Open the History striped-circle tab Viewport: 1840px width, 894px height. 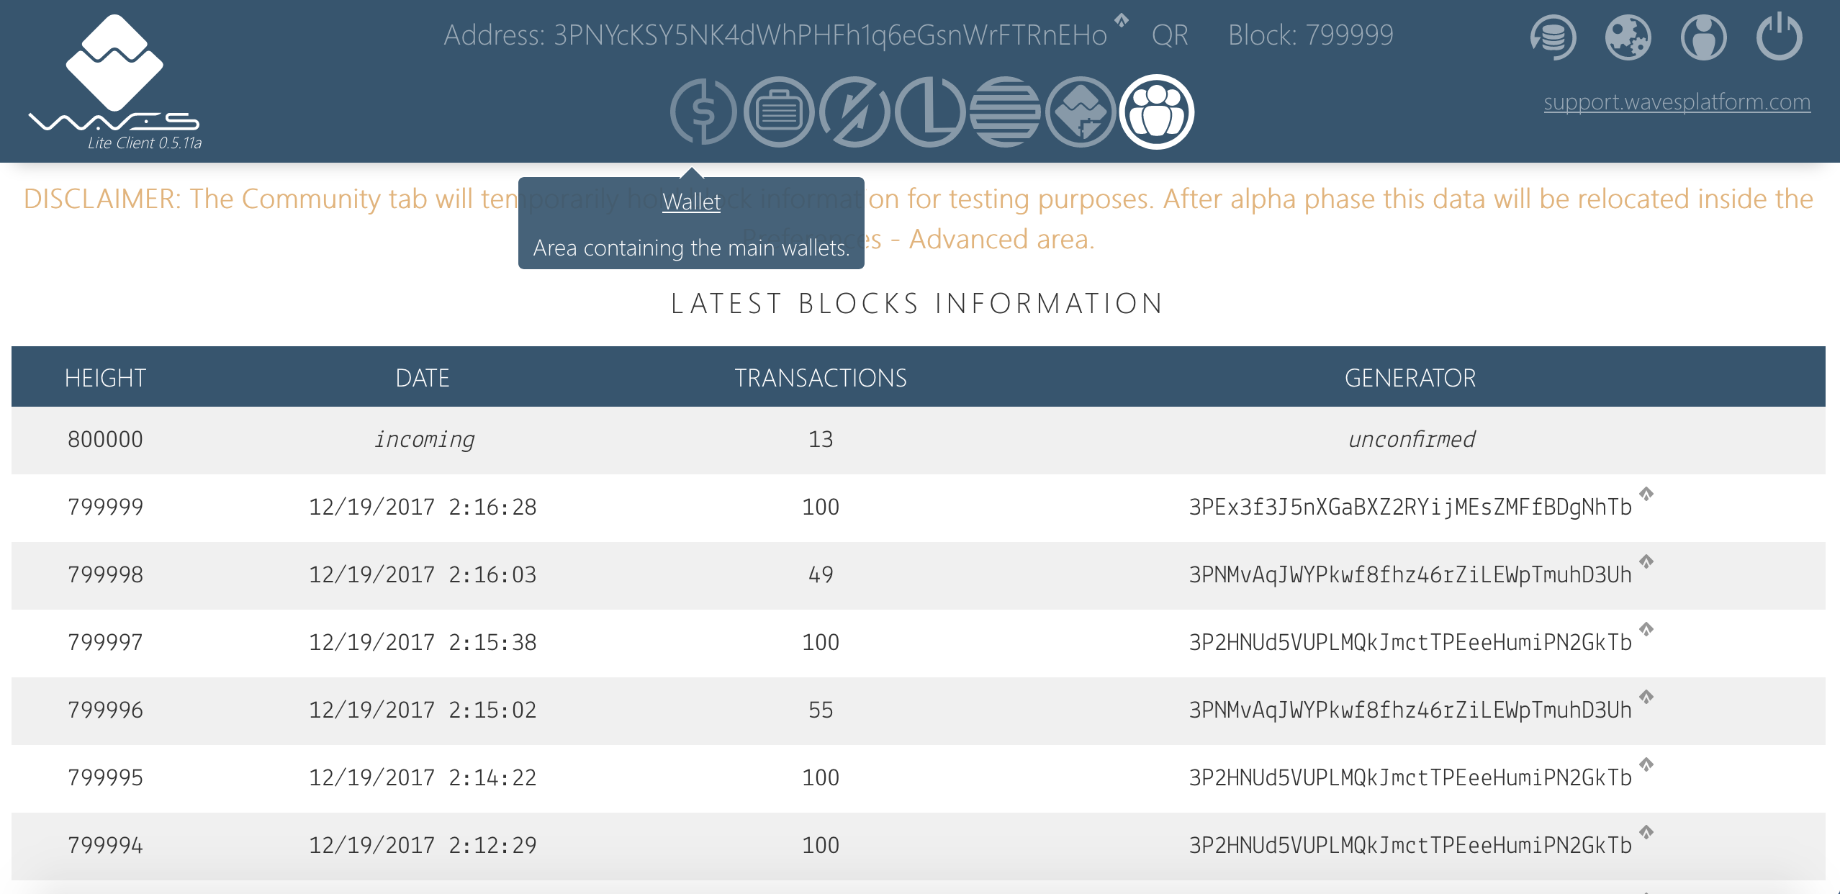(1005, 112)
